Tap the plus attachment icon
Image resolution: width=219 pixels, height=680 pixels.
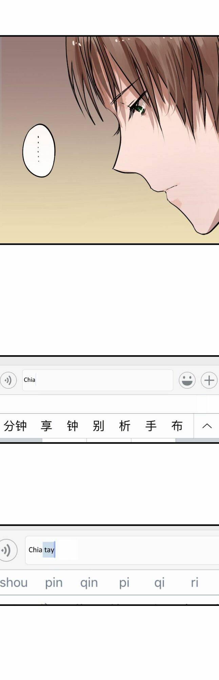tap(209, 380)
